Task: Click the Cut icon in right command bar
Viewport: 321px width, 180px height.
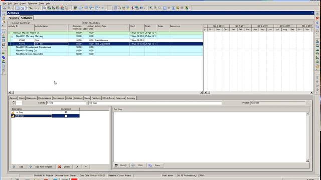Action: 317,23
